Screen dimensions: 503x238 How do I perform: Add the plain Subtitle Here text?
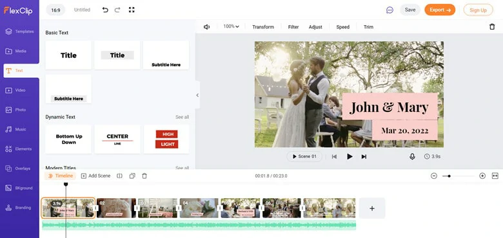[166, 55]
